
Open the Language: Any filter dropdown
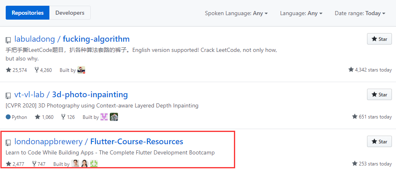[301, 13]
